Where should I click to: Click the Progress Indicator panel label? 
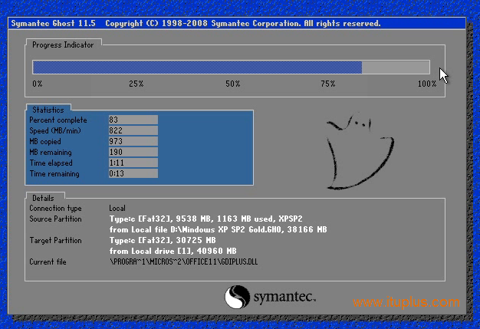63,45
